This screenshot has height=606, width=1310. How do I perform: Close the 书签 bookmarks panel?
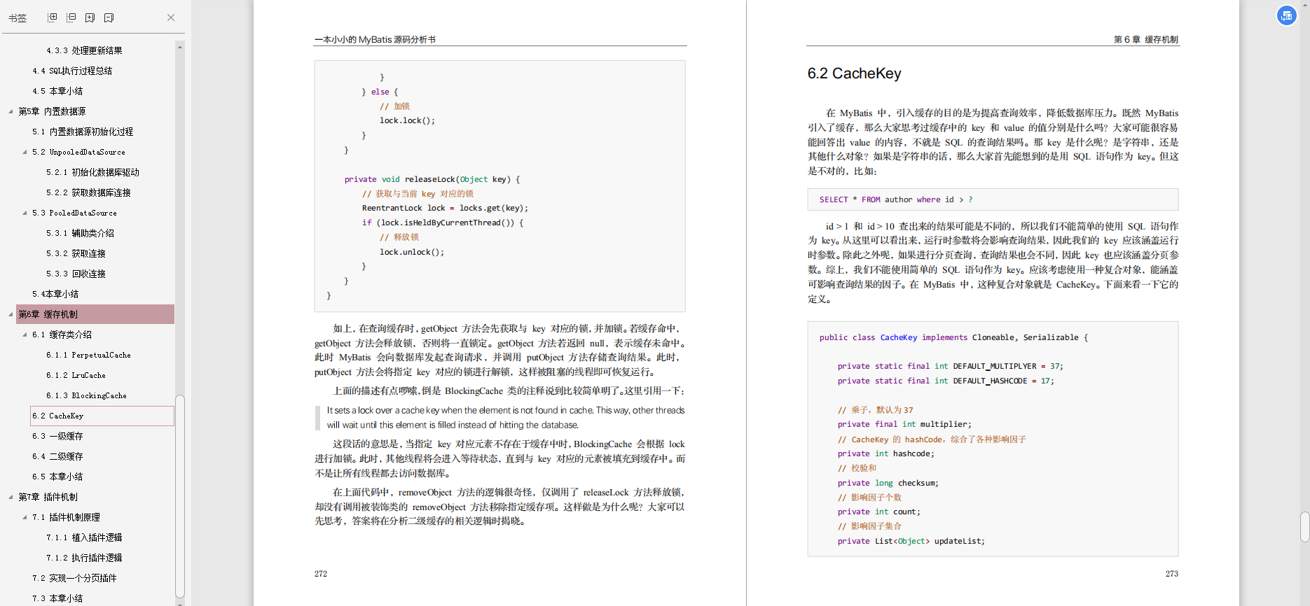point(171,17)
